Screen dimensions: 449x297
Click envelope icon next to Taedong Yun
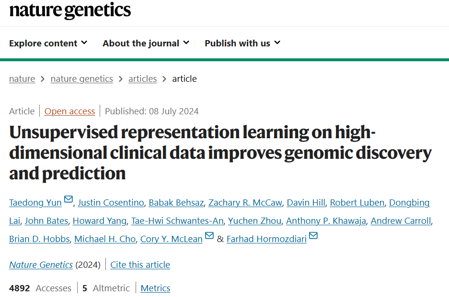coord(69,199)
